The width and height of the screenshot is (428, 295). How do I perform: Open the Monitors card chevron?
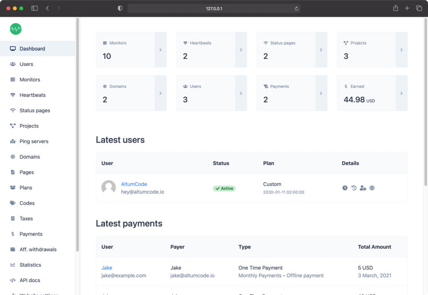click(x=160, y=49)
